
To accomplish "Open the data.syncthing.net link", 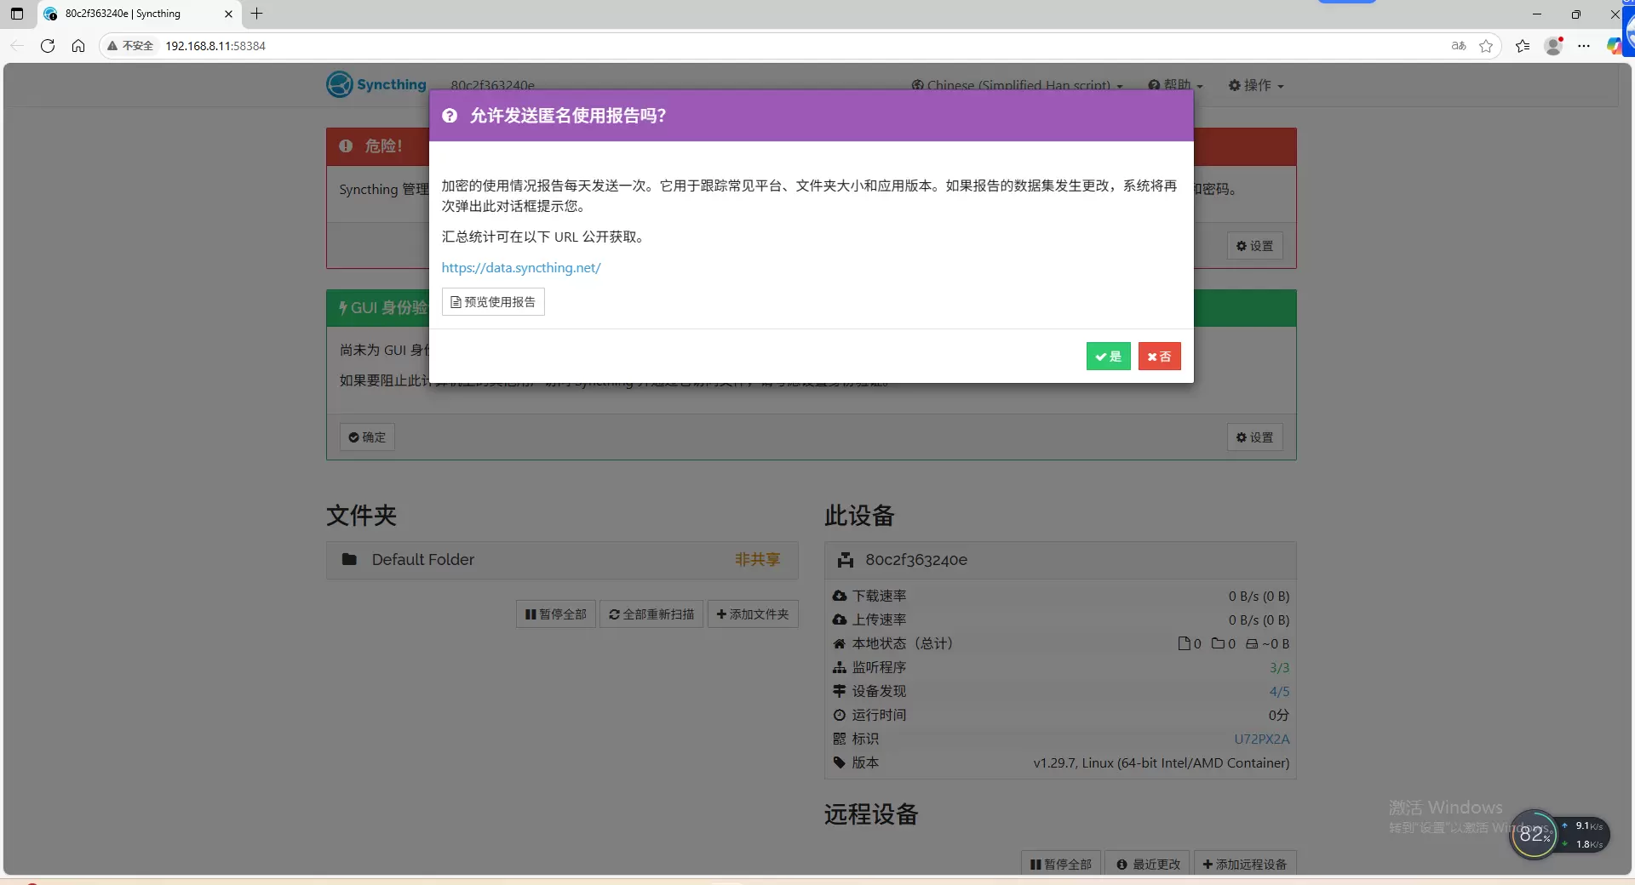I will (x=521, y=268).
